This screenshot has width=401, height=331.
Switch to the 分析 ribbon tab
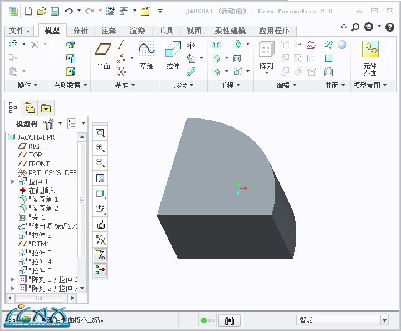click(x=80, y=31)
